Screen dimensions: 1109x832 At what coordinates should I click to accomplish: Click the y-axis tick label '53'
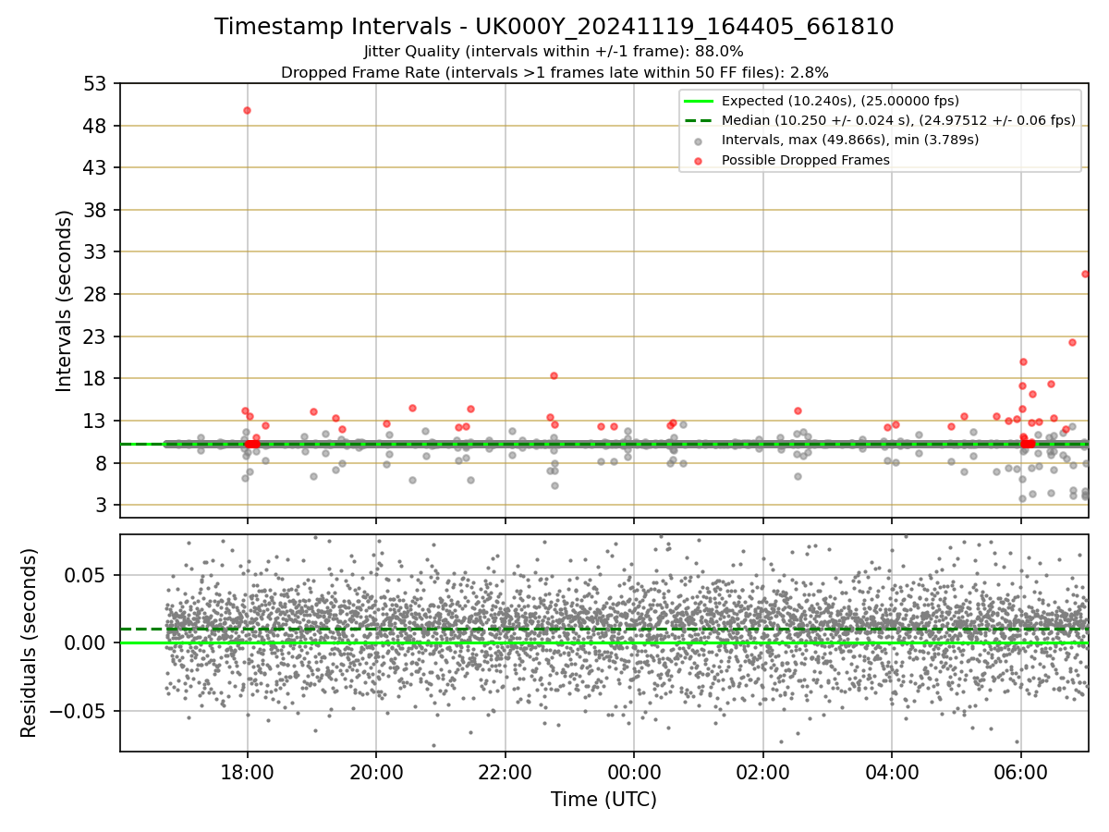point(96,83)
